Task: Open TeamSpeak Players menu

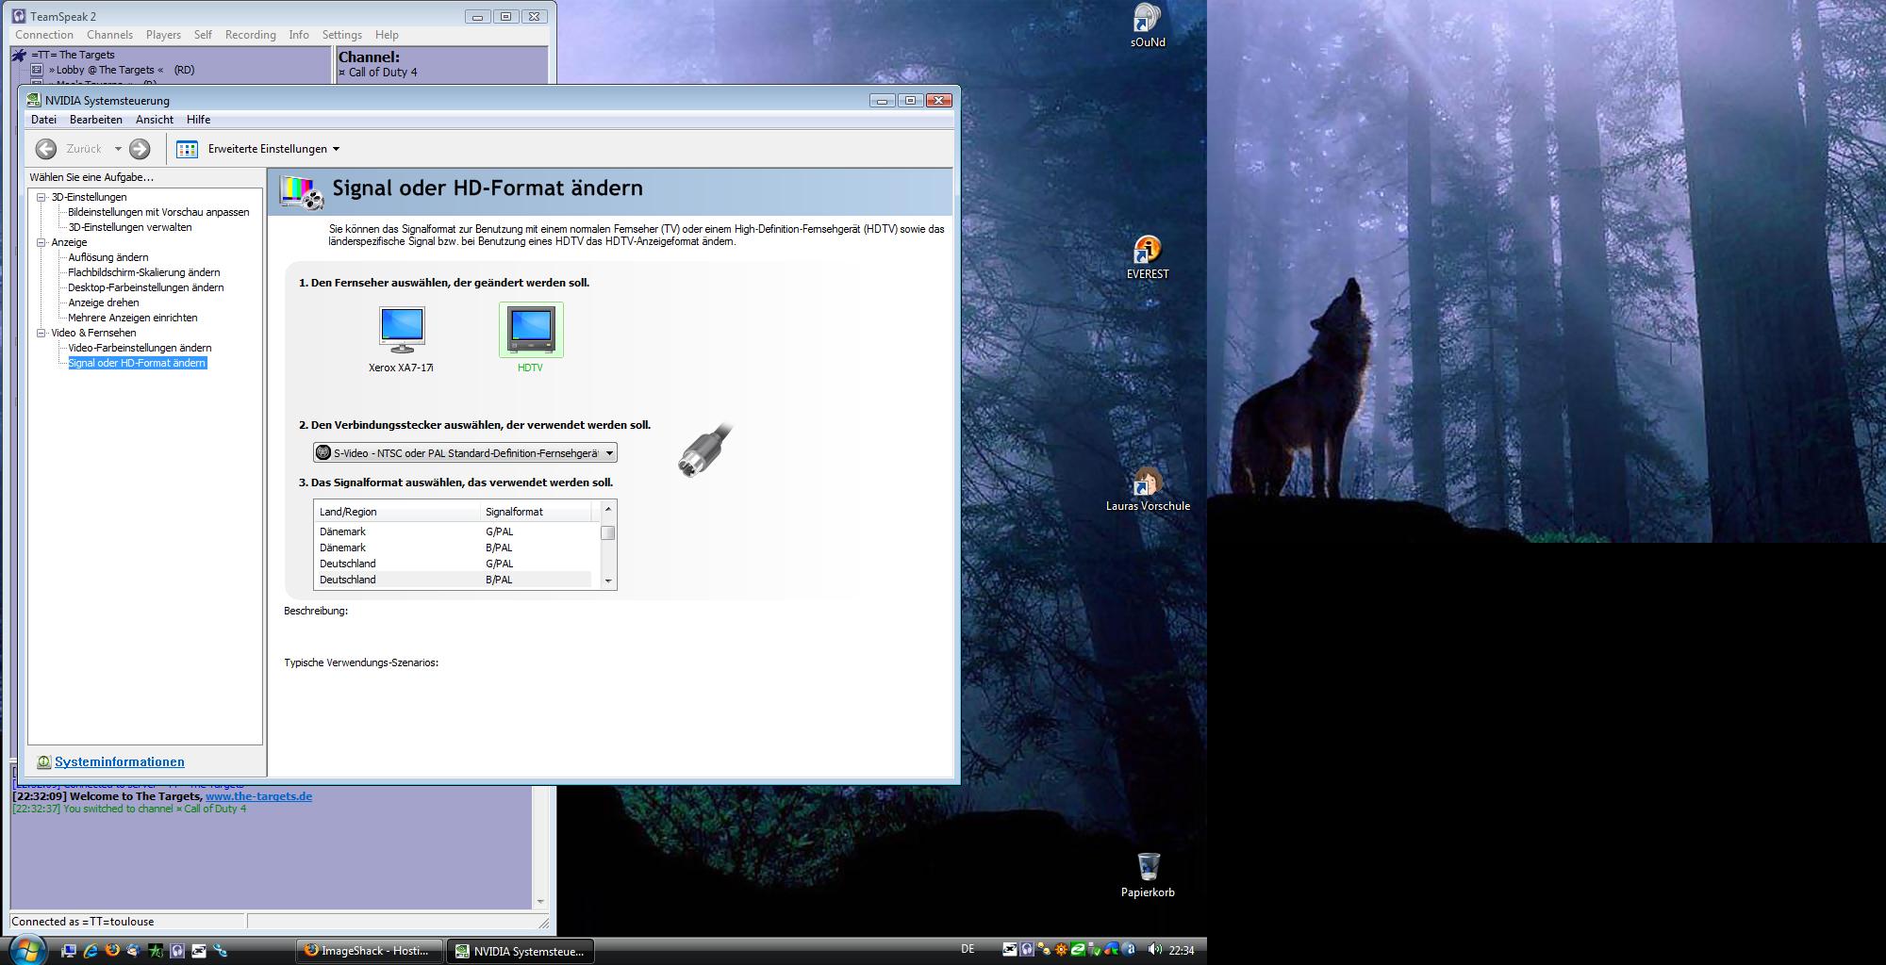Action: pyautogui.click(x=163, y=35)
